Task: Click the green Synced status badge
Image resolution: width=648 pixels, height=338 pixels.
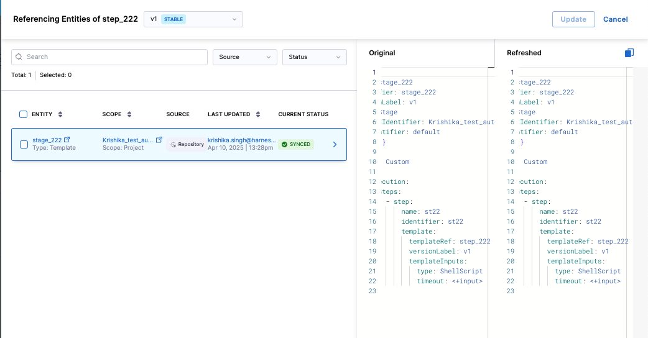Action: pos(296,144)
